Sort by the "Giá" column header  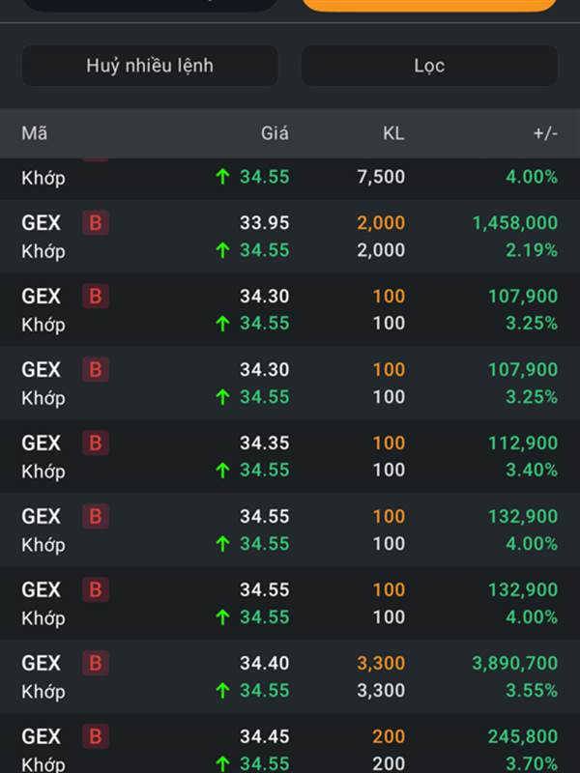coord(275,133)
